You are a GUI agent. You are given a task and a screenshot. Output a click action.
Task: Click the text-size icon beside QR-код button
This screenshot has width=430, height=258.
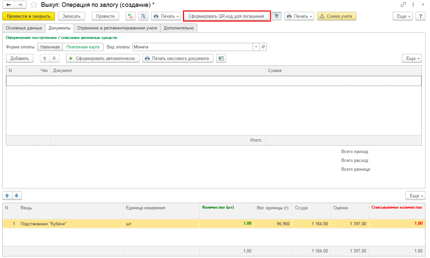277,16
